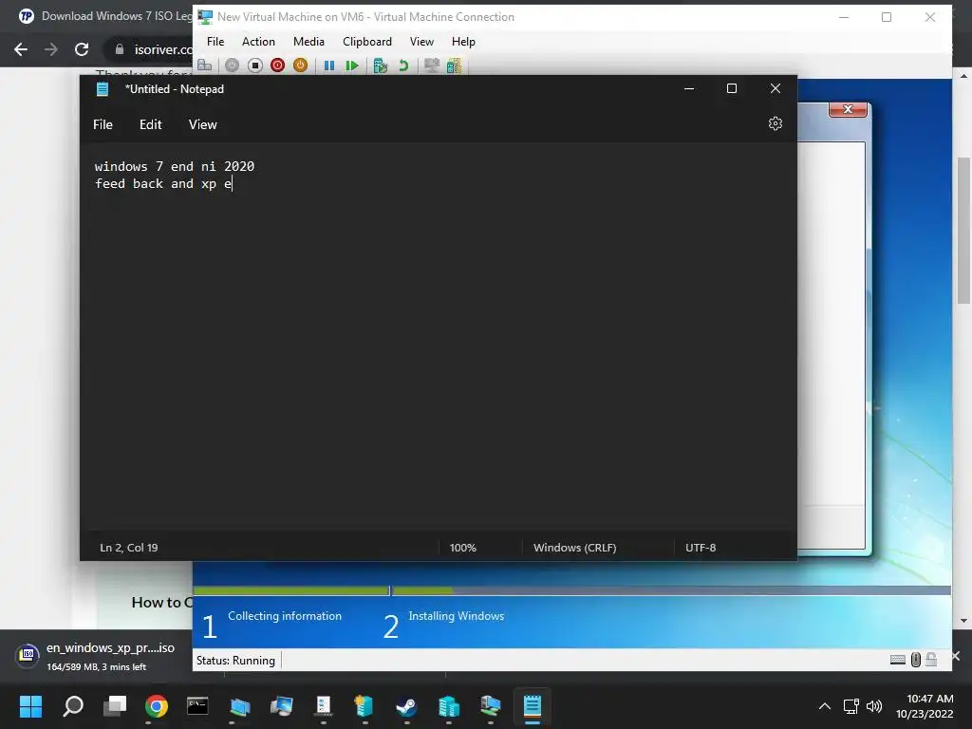The width and height of the screenshot is (972, 729).
Task: Open the Media menu in VM Connection
Action: click(308, 42)
